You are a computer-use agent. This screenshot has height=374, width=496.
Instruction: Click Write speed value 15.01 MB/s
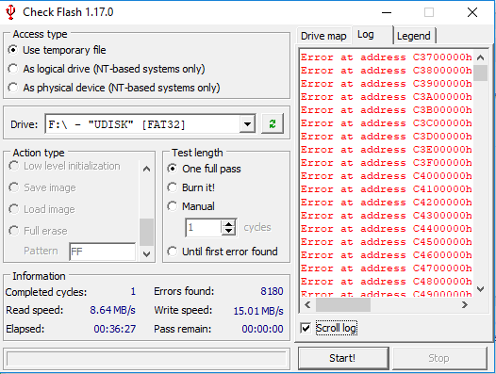coord(258,311)
